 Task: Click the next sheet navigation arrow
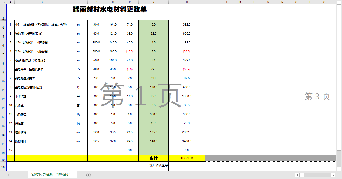[16, 175]
